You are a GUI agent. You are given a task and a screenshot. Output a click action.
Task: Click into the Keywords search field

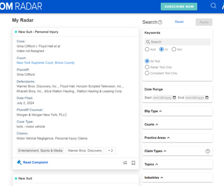point(177,42)
